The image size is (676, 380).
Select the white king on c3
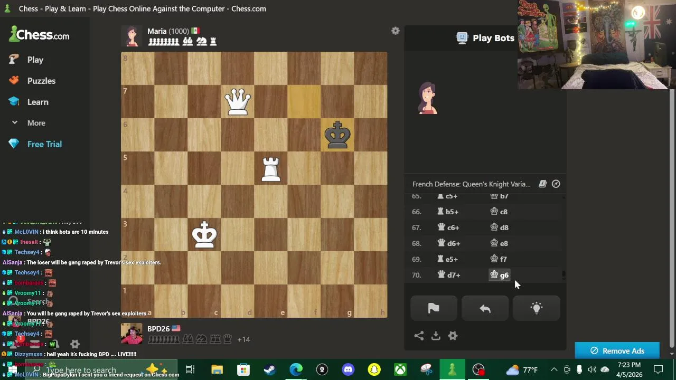point(204,234)
